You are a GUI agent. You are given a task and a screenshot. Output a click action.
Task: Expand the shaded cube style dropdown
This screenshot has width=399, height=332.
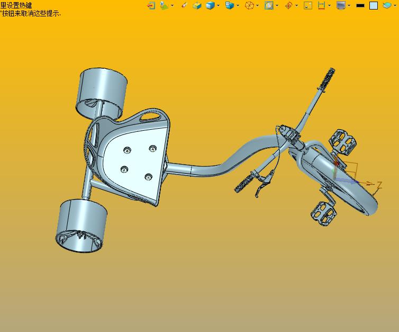[219, 5]
